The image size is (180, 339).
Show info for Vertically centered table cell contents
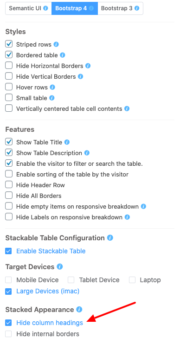[x=127, y=108]
